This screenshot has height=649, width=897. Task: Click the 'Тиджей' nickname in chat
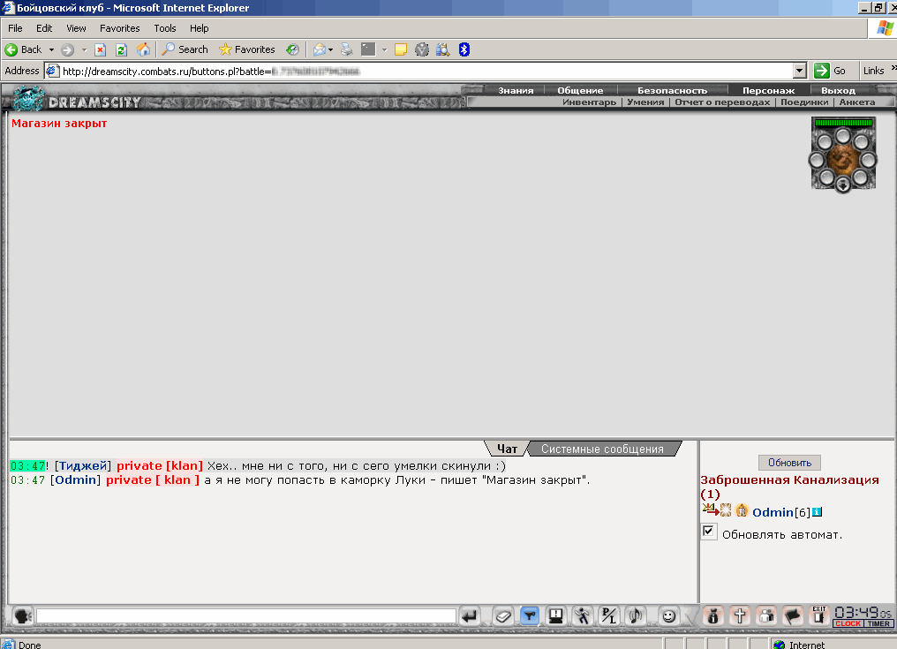click(x=83, y=466)
